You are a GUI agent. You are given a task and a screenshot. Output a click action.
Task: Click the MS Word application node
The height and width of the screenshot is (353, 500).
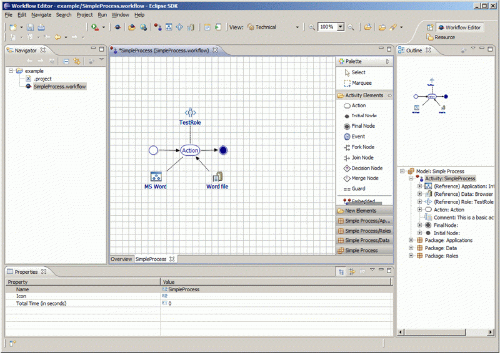pos(156,180)
